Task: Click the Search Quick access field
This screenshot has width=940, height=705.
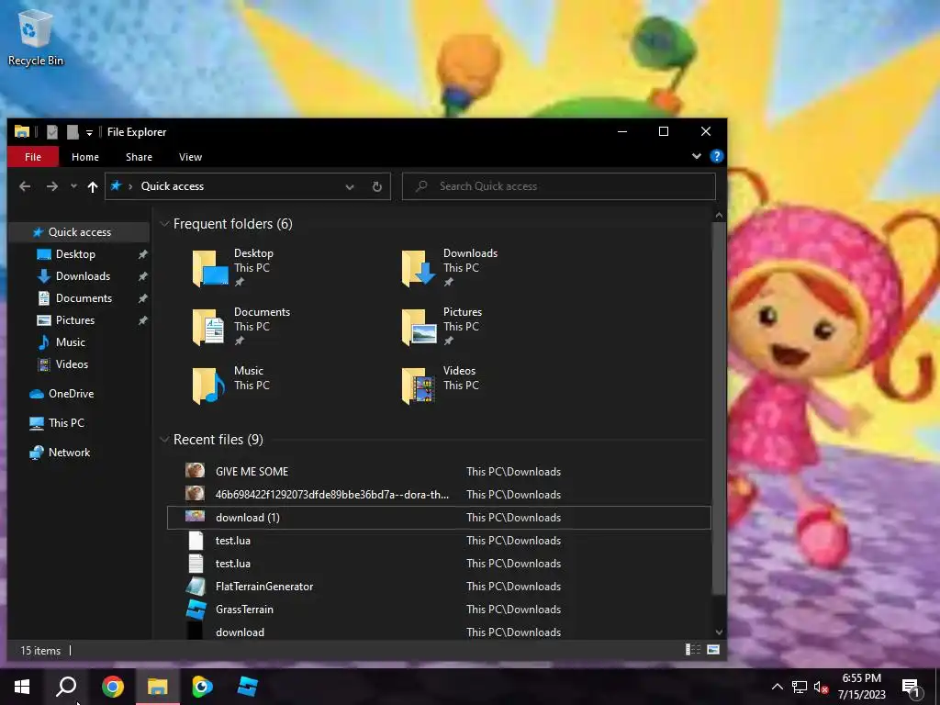Action: [559, 186]
